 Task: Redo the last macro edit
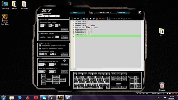point(78,19)
